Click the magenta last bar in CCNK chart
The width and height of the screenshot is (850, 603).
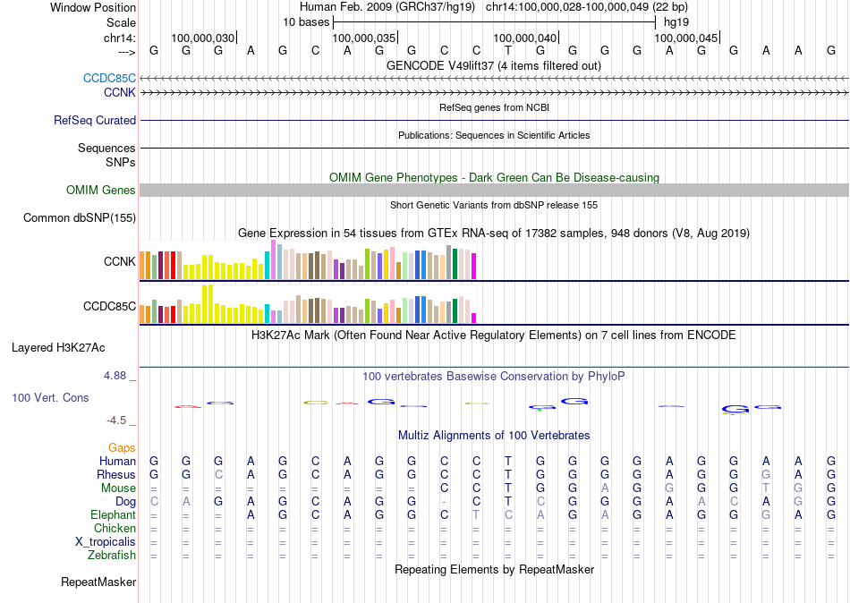pyautogui.click(x=473, y=267)
